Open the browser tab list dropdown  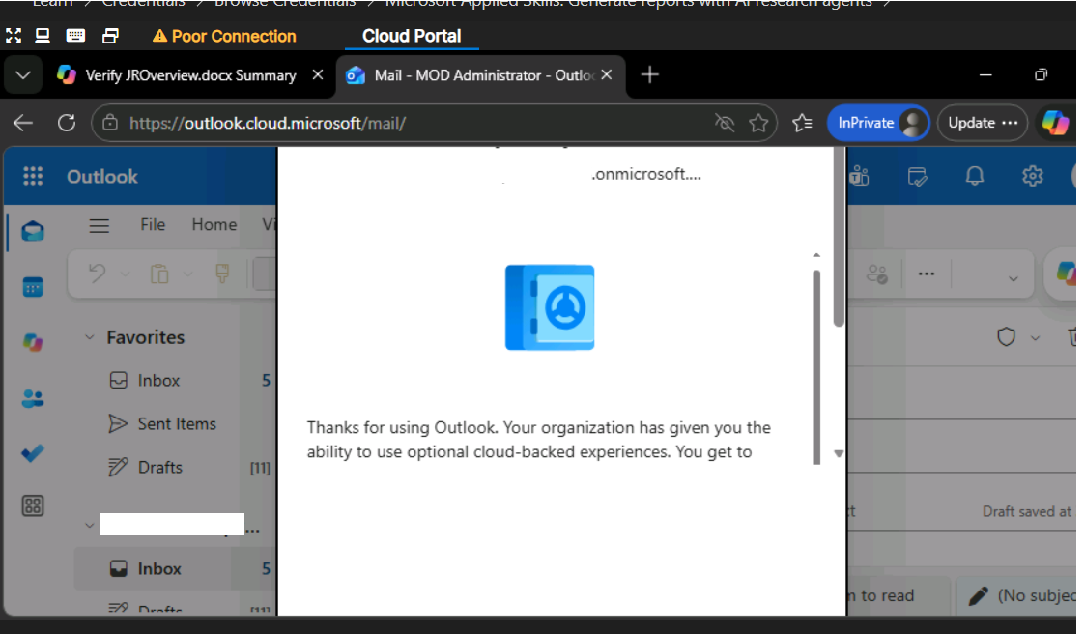click(x=23, y=74)
